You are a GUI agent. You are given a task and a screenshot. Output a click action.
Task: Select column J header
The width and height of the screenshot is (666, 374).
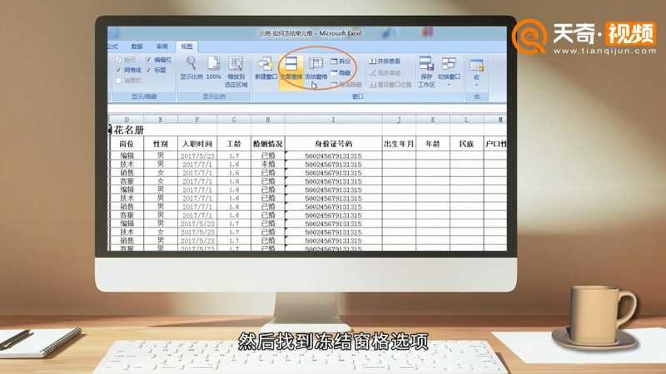coord(399,120)
